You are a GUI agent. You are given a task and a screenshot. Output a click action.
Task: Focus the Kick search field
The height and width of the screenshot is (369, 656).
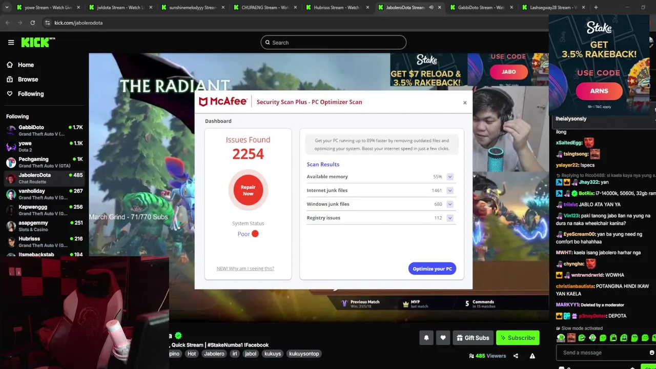coord(334,43)
